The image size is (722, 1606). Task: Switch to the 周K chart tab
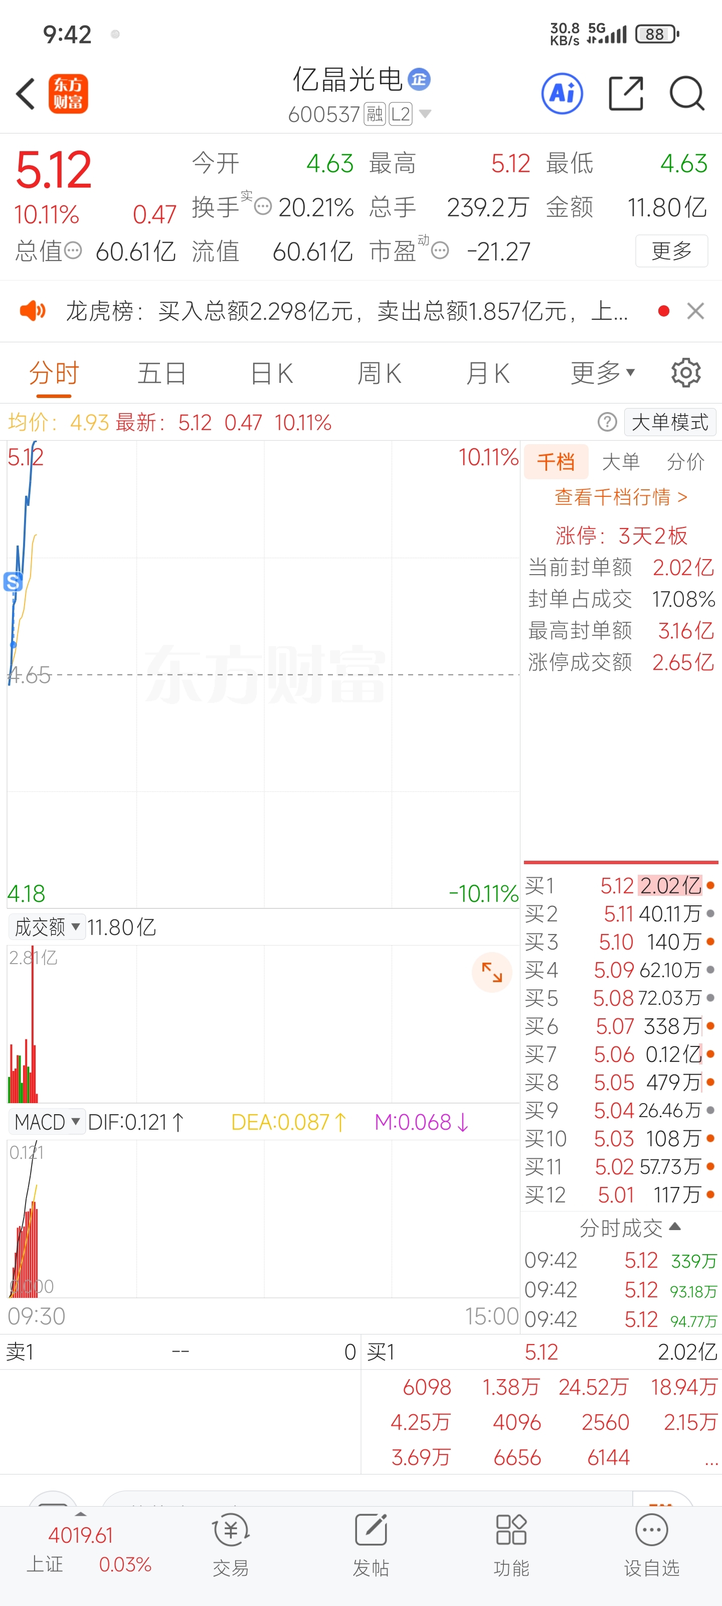point(380,373)
